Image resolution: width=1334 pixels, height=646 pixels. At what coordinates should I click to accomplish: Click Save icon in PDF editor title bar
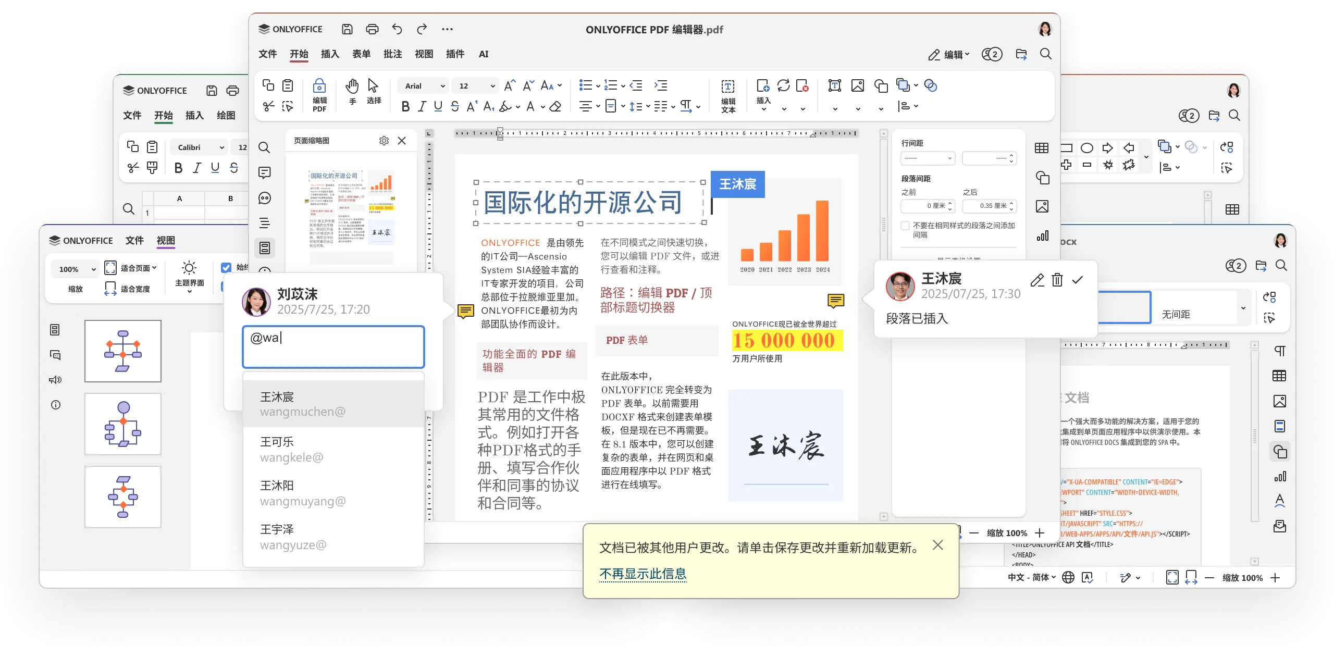(347, 29)
